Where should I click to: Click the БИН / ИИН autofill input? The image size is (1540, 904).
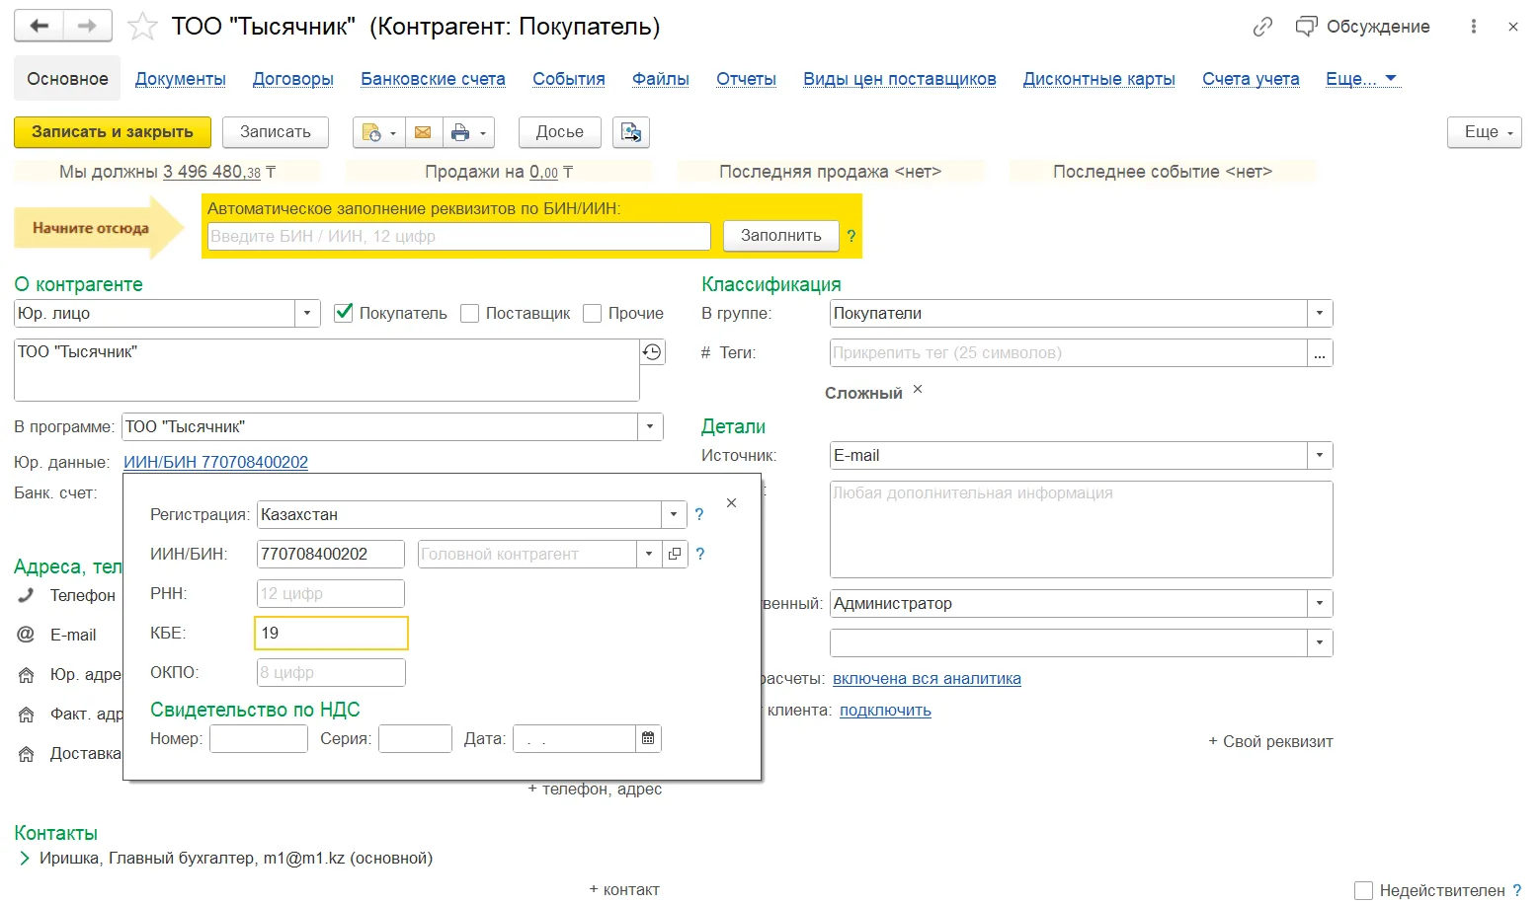coord(459,237)
